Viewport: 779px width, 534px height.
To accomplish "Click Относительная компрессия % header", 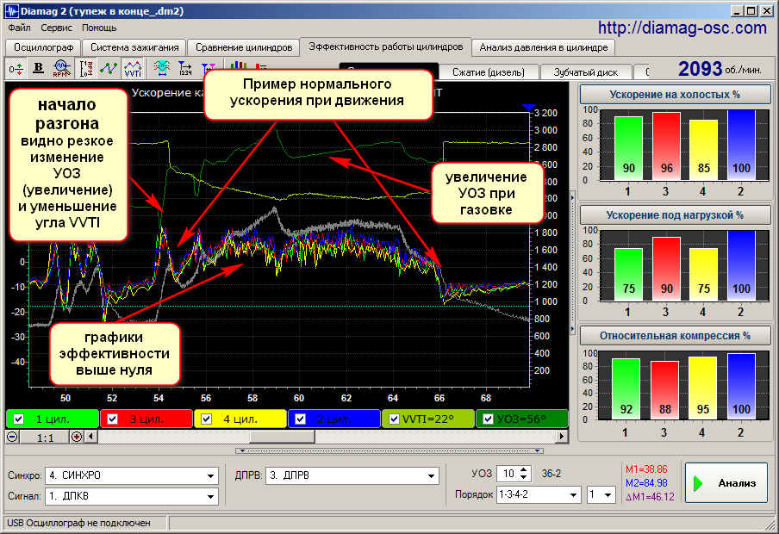I will [675, 336].
